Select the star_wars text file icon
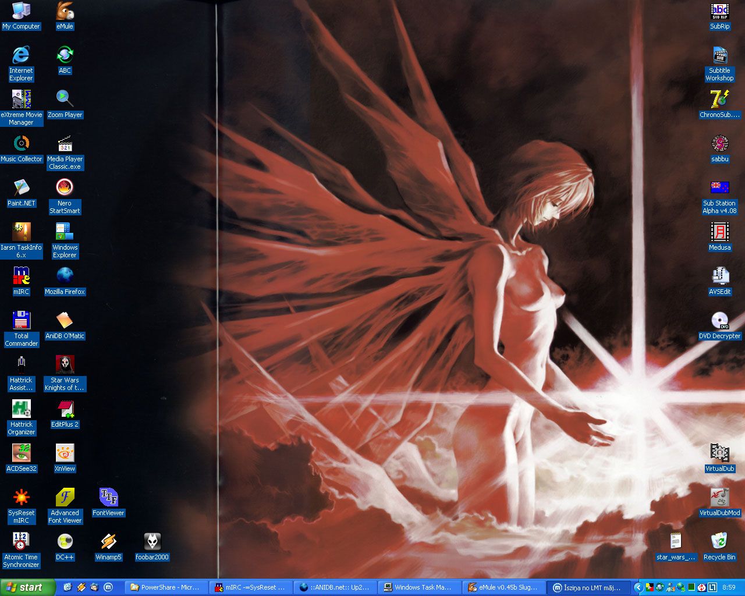745x596 pixels. point(676,547)
